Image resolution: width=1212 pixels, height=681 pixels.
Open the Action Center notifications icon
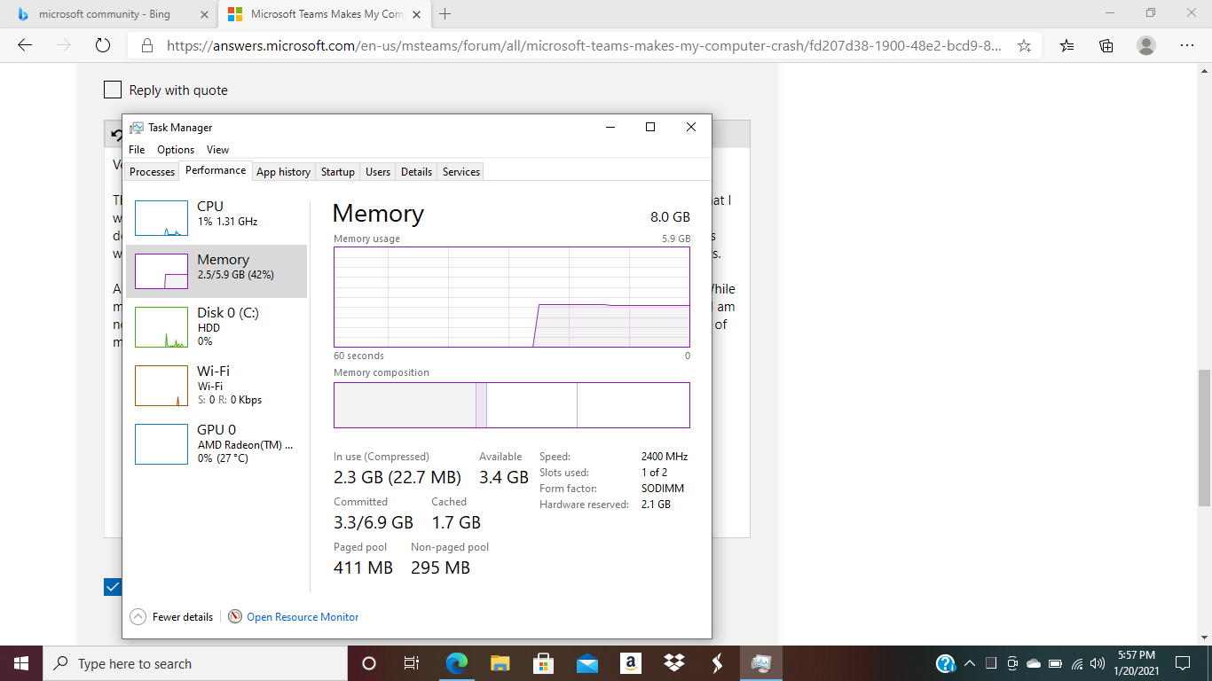tap(1182, 663)
